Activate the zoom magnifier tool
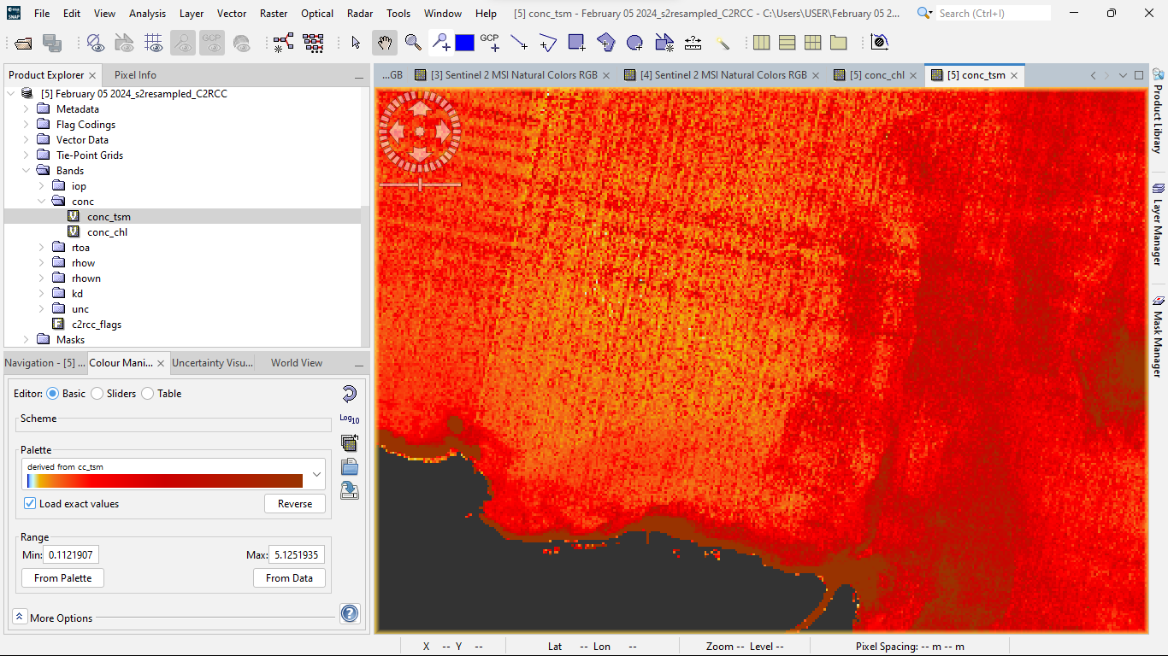Image resolution: width=1168 pixels, height=656 pixels. (x=413, y=43)
